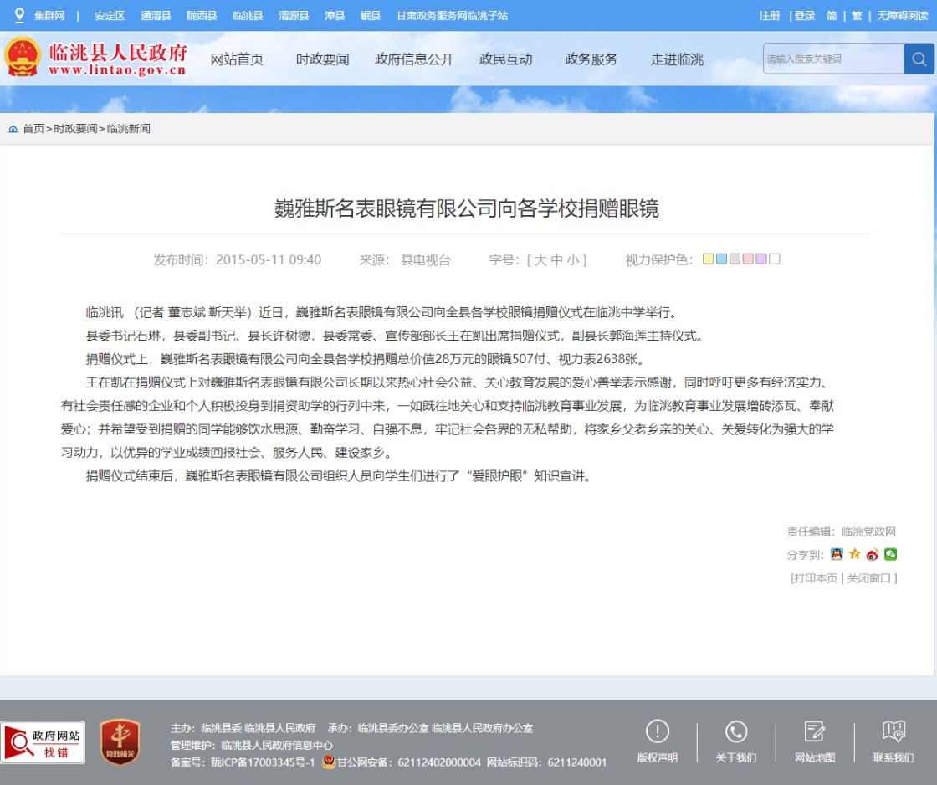937x785 pixels.
Task: Open the 版权声明 copyright notice icon
Action: [658, 731]
